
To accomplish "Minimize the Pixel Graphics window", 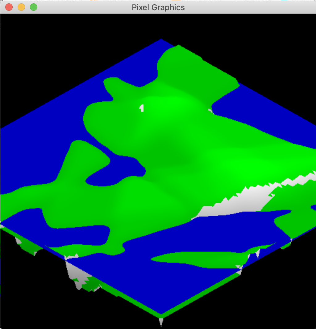I will pyautogui.click(x=21, y=7).
